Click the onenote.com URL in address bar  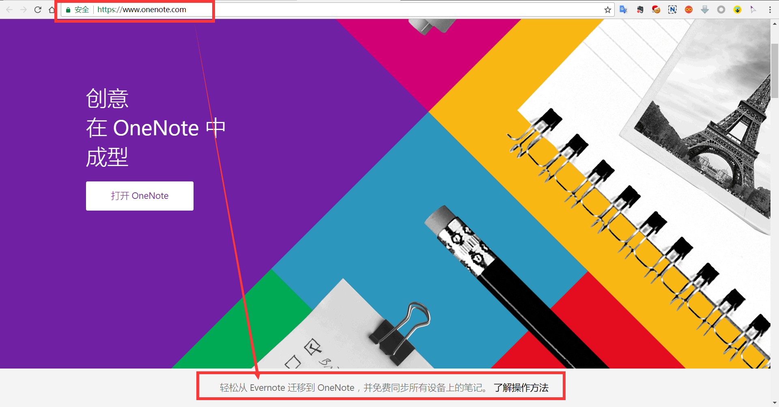point(142,10)
